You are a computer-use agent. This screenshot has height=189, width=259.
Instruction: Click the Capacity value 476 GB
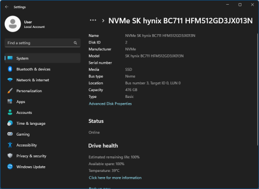[131, 90]
